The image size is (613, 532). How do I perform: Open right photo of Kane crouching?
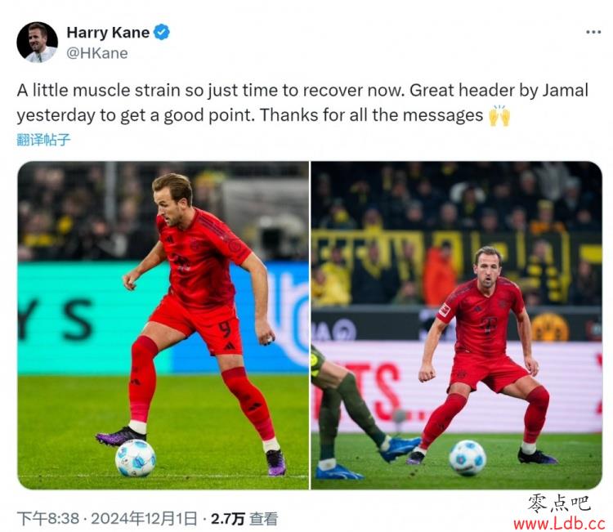tap(457, 325)
